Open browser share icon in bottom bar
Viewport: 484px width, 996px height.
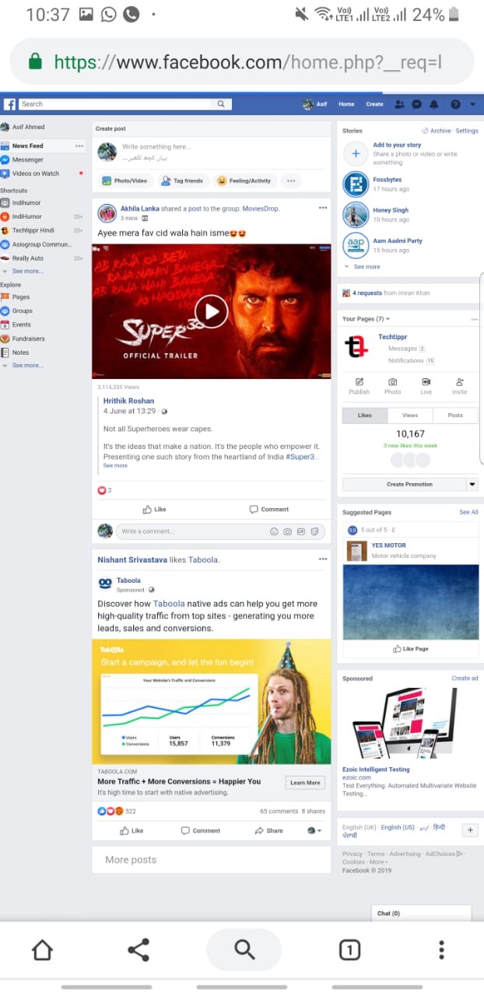tap(139, 949)
